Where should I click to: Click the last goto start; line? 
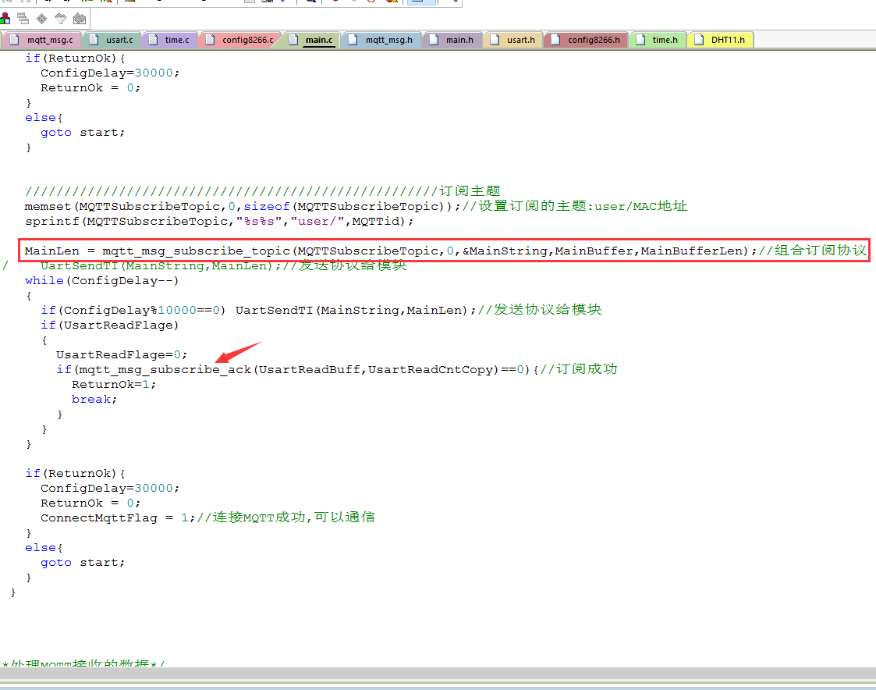(x=82, y=563)
